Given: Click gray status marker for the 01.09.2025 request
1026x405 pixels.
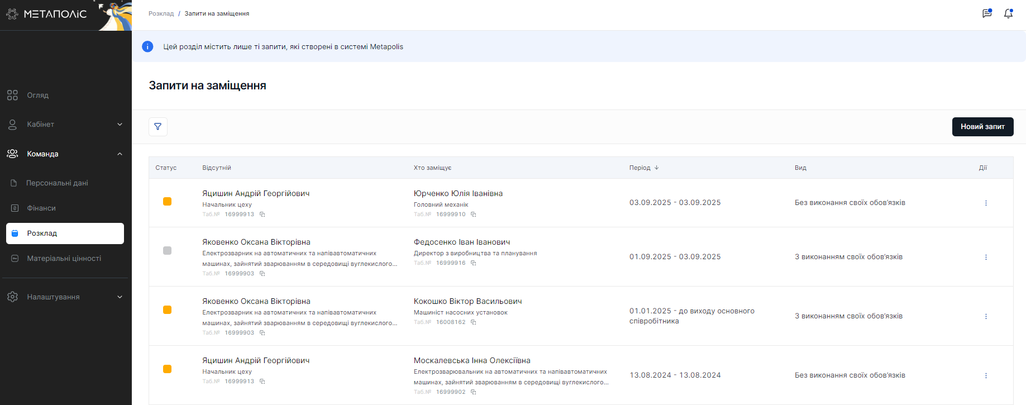Looking at the screenshot, I should tap(167, 250).
